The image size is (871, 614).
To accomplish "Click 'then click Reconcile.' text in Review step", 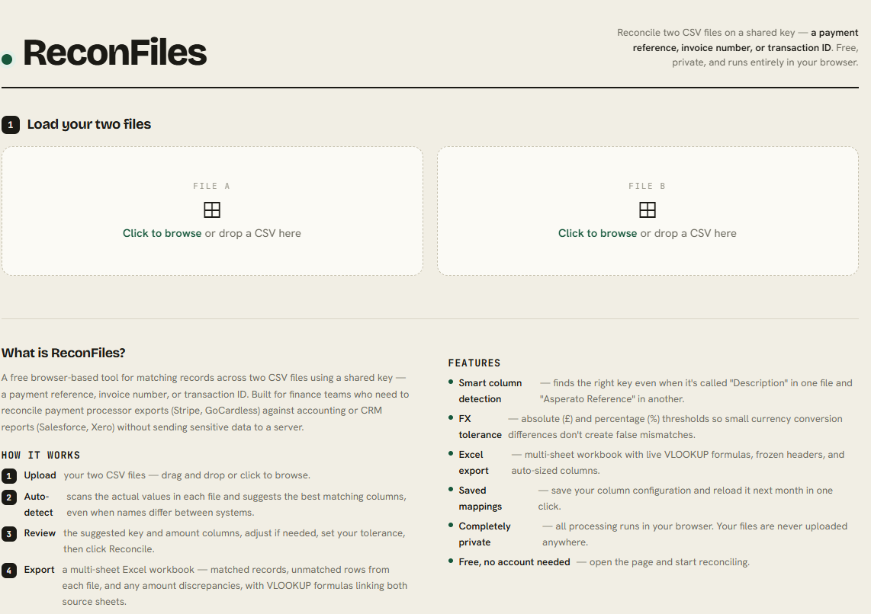I will [108, 549].
